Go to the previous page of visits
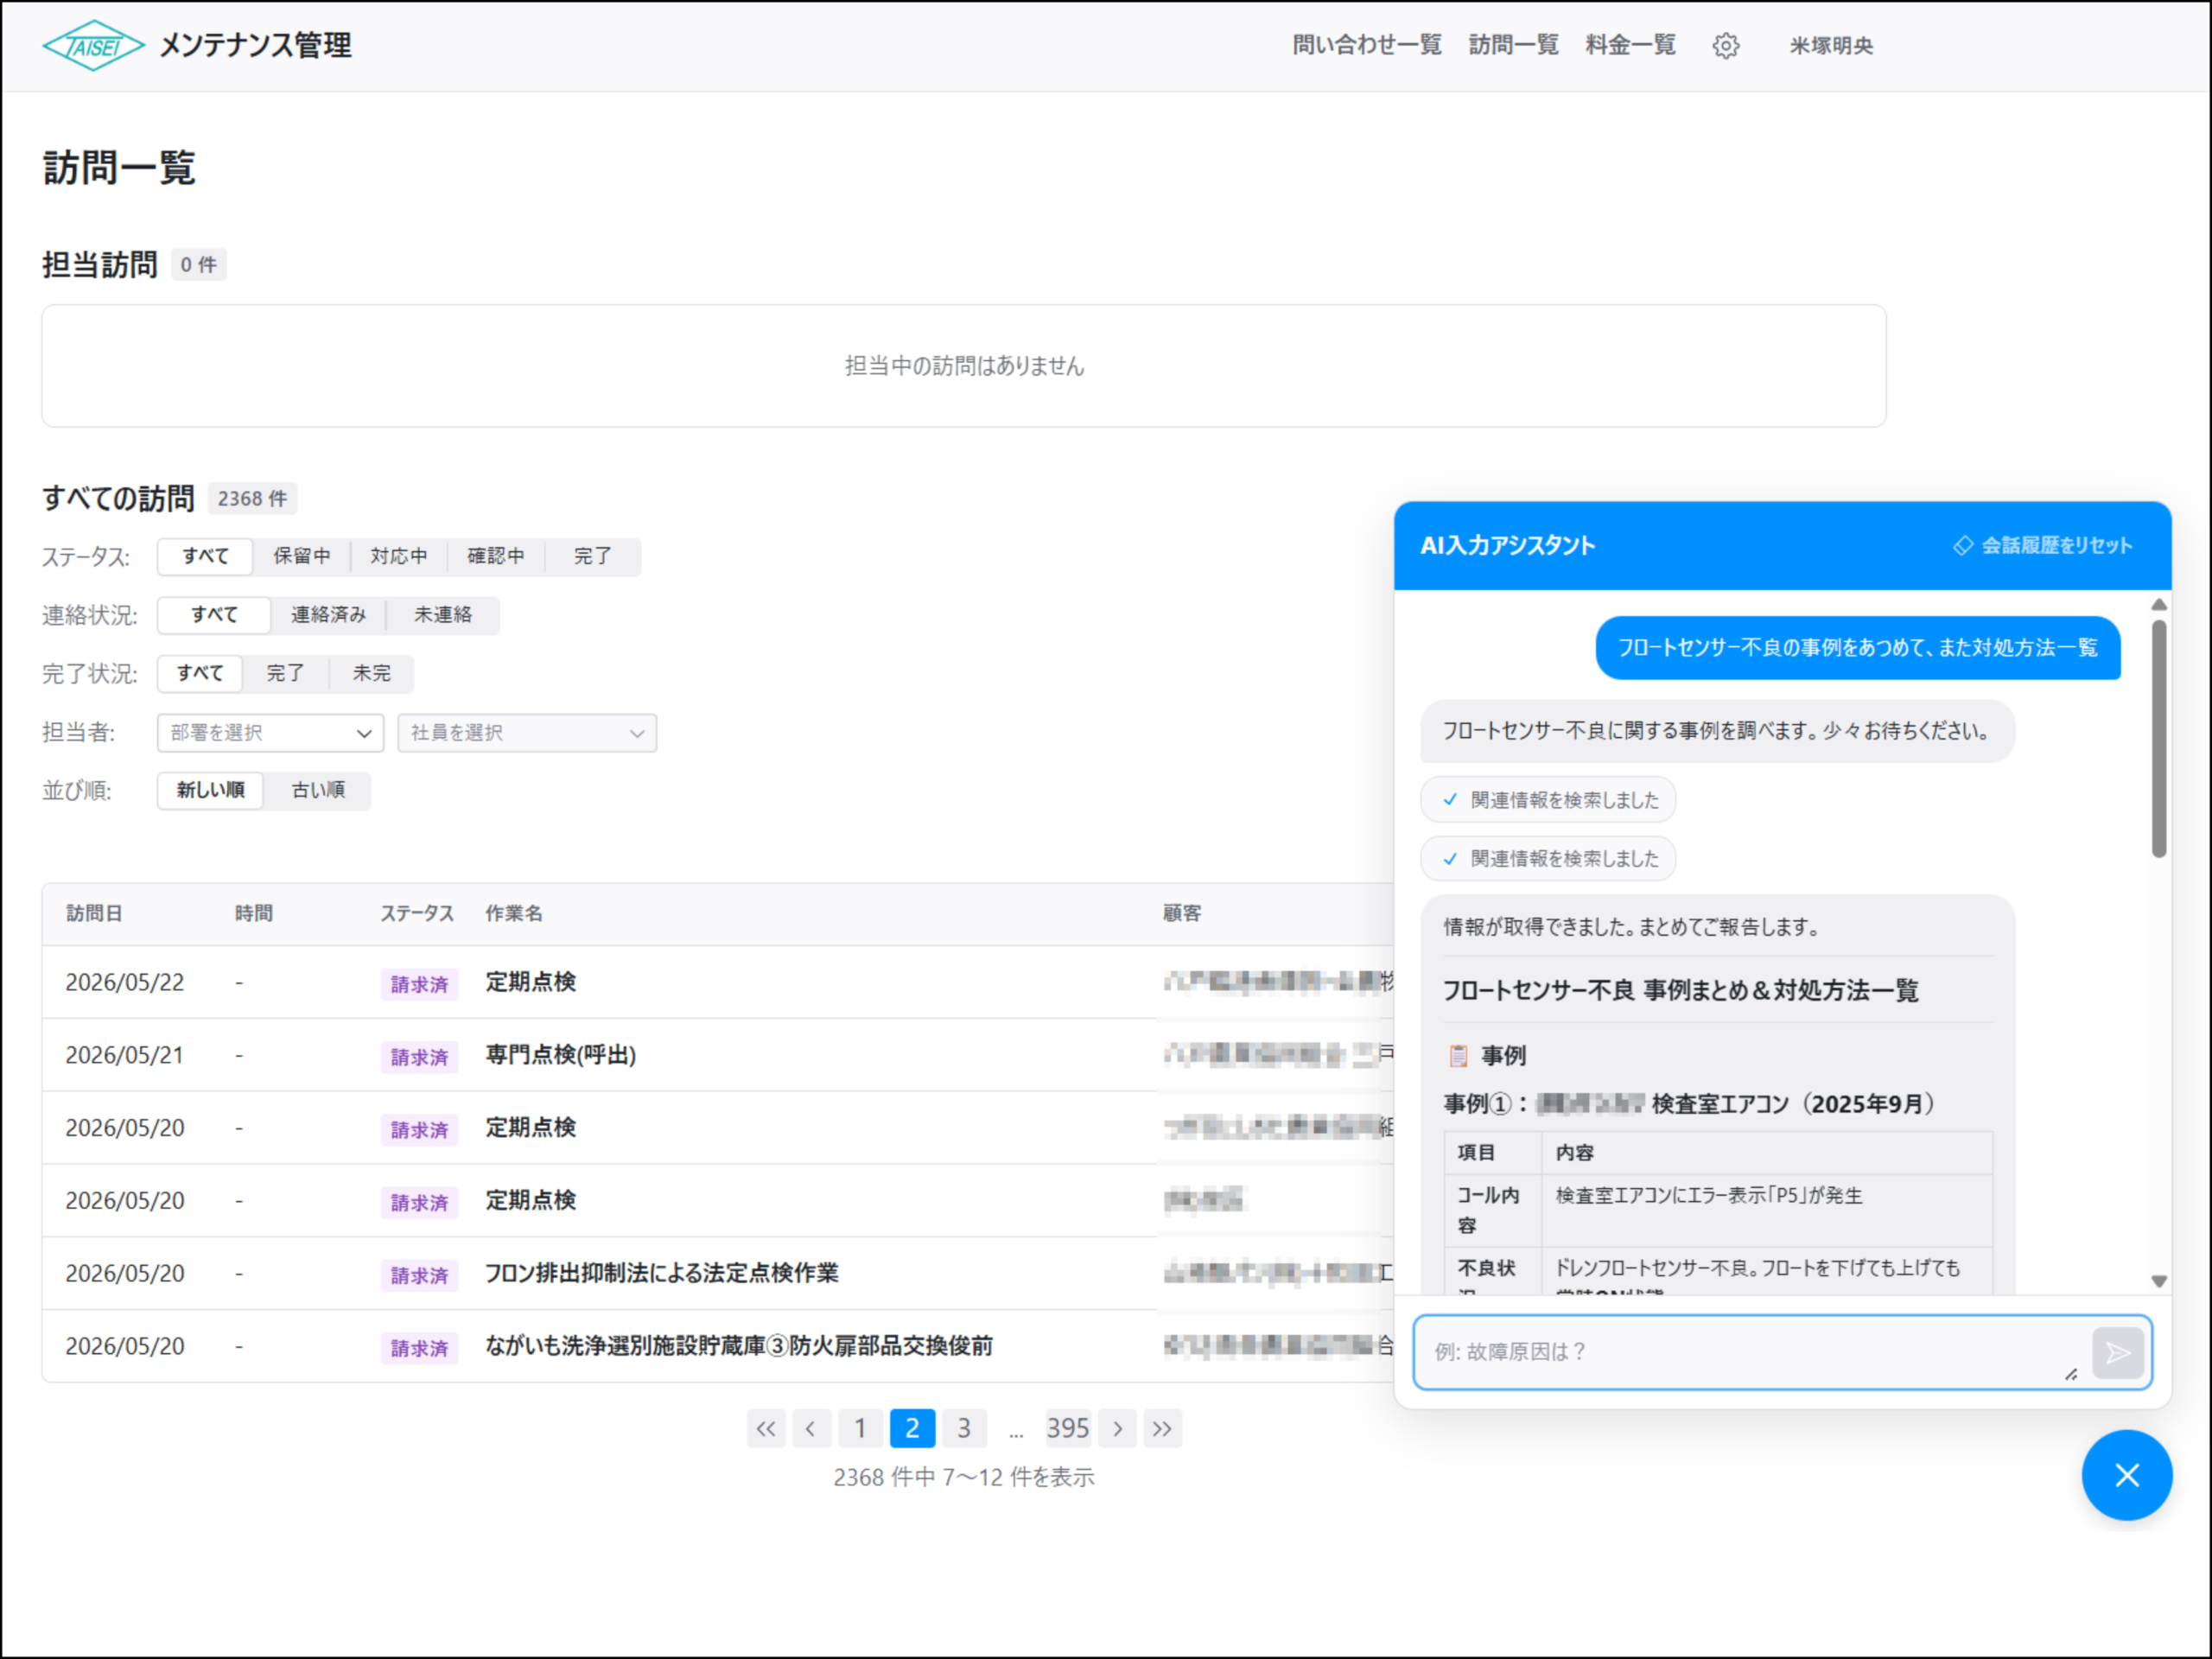This screenshot has width=2212, height=1659. pos(811,1428)
